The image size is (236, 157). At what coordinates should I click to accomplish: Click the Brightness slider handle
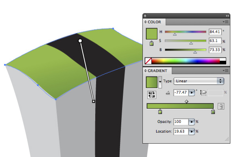tap(195, 52)
